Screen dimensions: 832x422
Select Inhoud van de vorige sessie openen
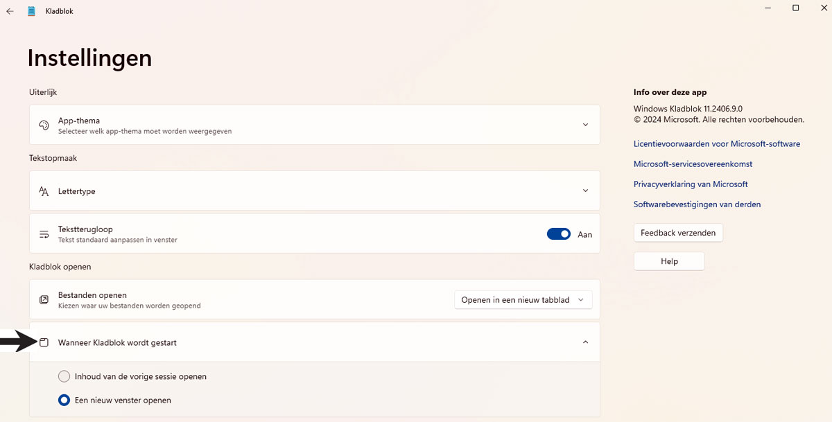(x=64, y=376)
